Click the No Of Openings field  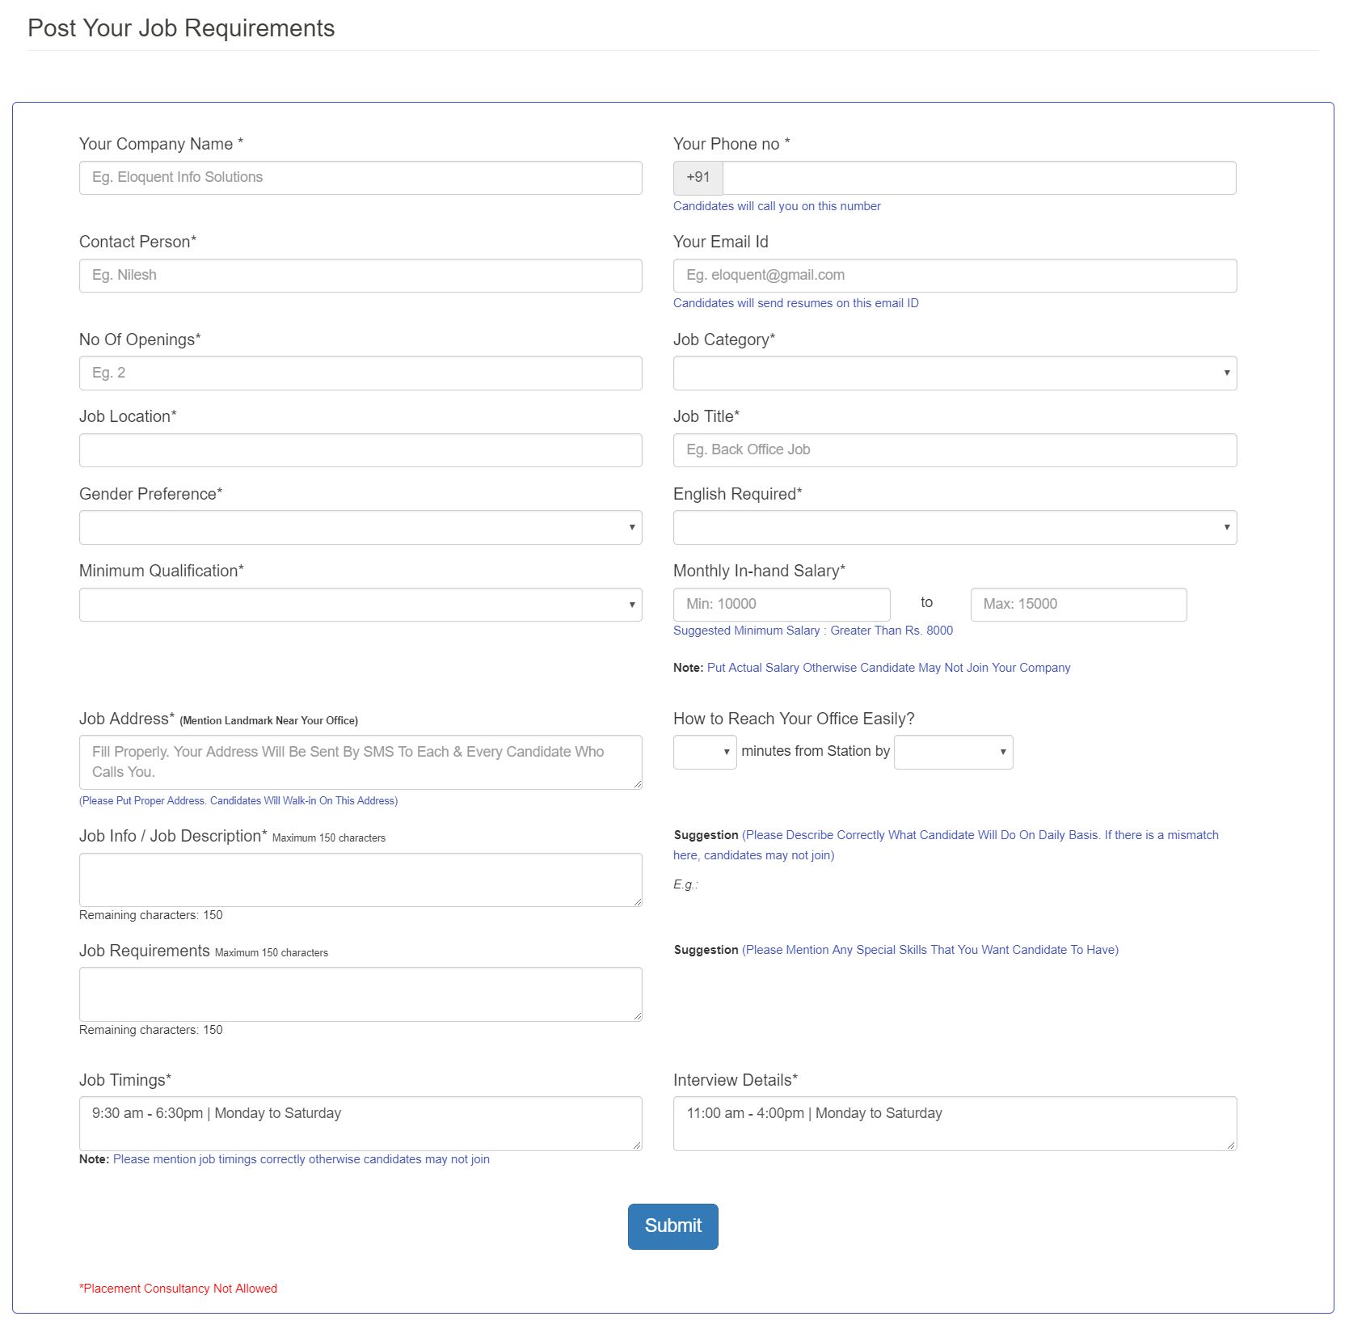[x=360, y=373]
